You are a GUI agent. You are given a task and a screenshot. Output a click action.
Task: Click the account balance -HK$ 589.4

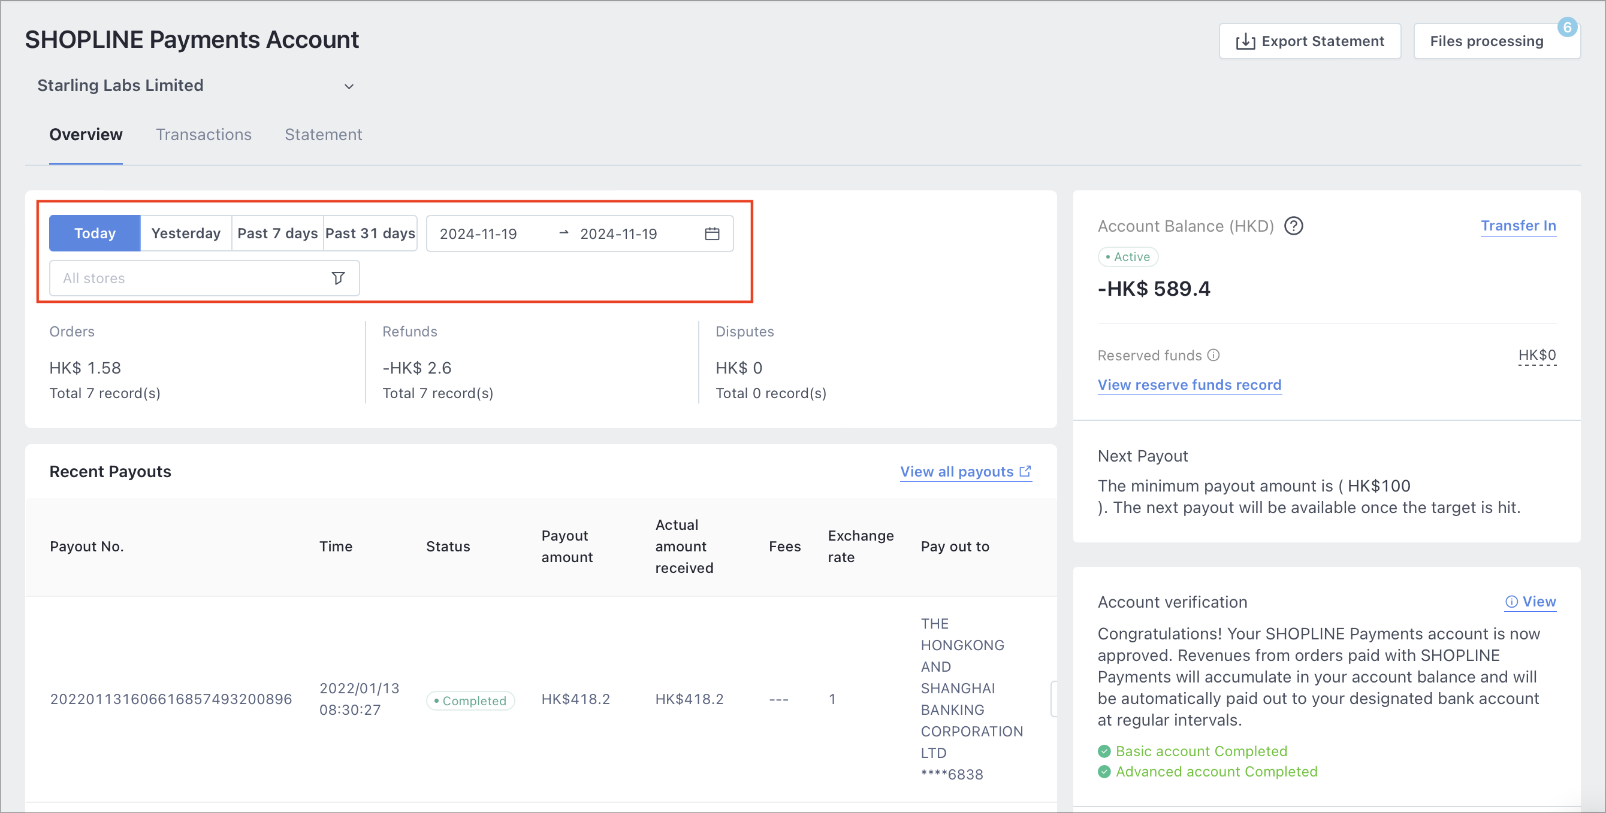[x=1154, y=289]
